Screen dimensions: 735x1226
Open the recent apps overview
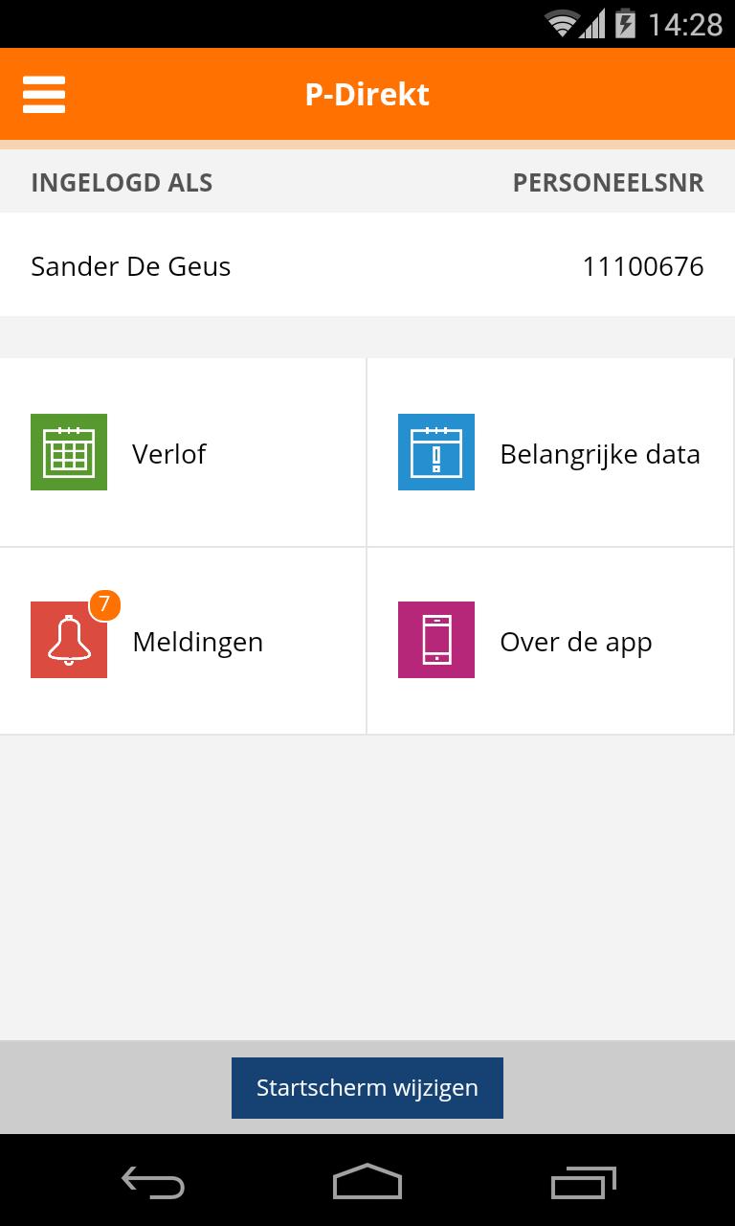(x=583, y=1182)
